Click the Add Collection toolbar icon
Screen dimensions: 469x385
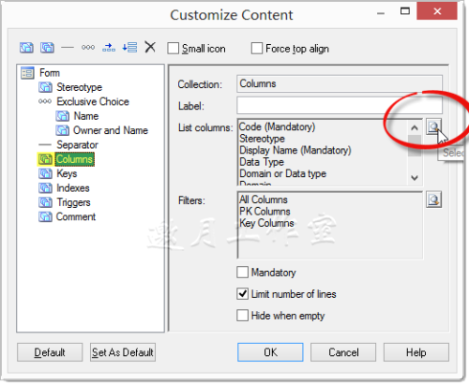pos(47,48)
